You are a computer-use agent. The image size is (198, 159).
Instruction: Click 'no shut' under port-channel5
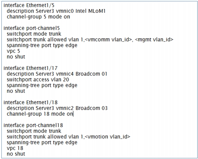click(x=16, y=57)
